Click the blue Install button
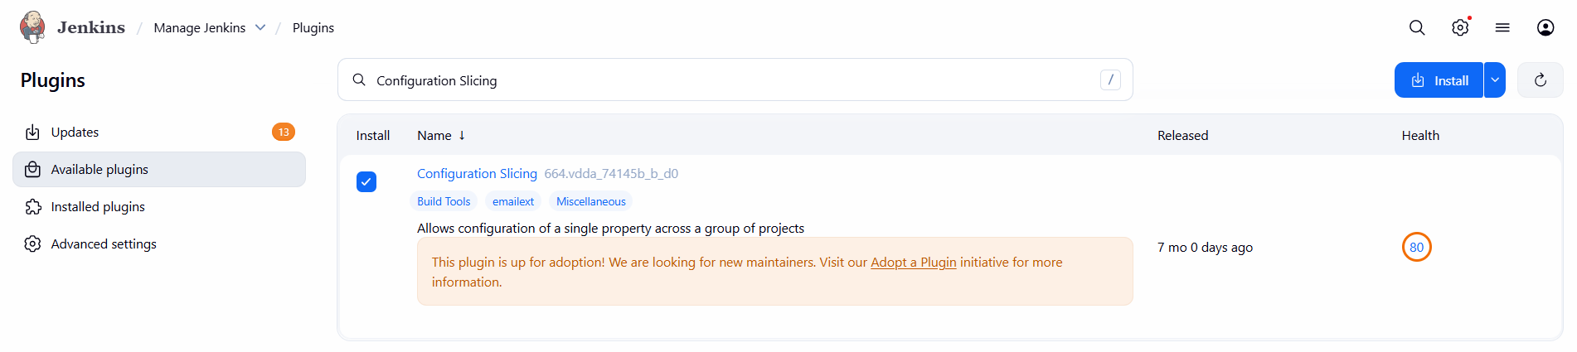 point(1439,80)
